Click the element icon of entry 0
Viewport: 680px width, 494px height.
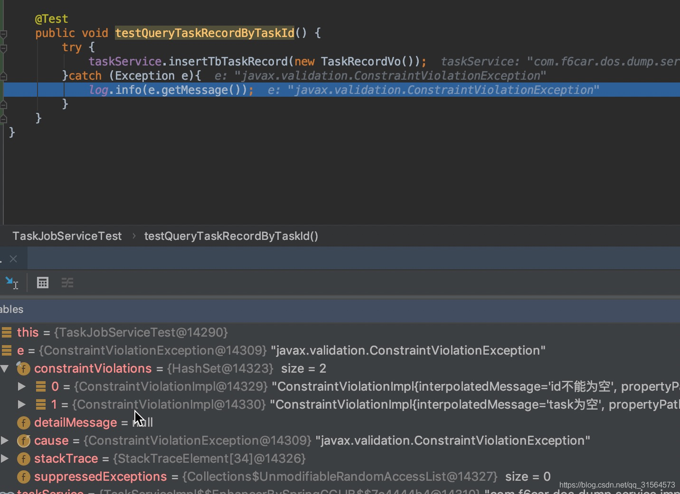coord(41,386)
